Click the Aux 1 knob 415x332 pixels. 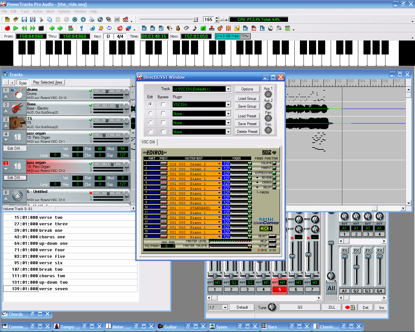tap(268, 94)
